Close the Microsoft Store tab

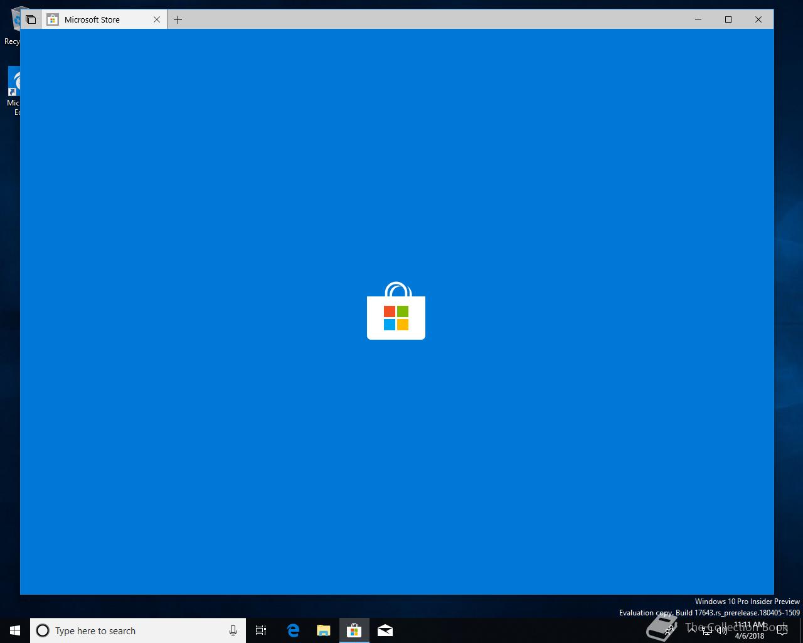click(157, 19)
